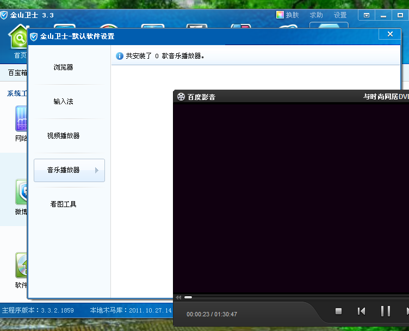Image resolution: width=409 pixels, height=331 pixels.
Task: Open the 浏览器 category in default software settings
Action: pyautogui.click(x=63, y=67)
